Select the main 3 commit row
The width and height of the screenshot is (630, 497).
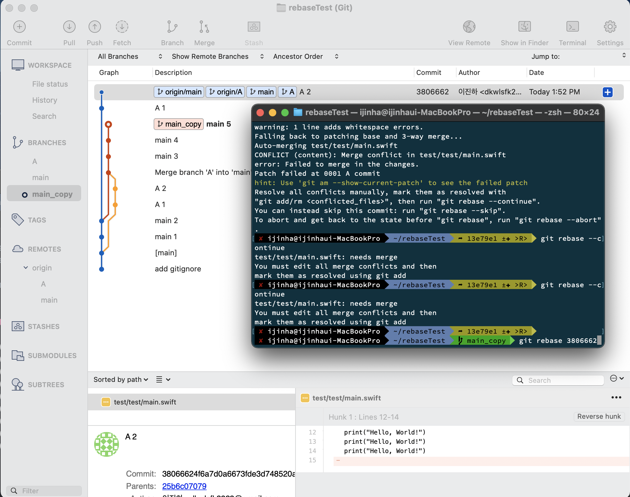coord(166,156)
